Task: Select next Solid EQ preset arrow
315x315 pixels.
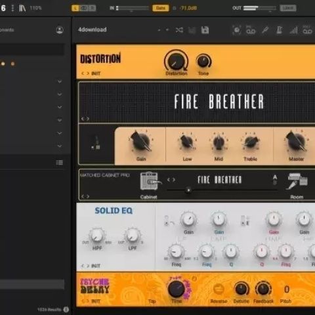Action: tap(88, 266)
